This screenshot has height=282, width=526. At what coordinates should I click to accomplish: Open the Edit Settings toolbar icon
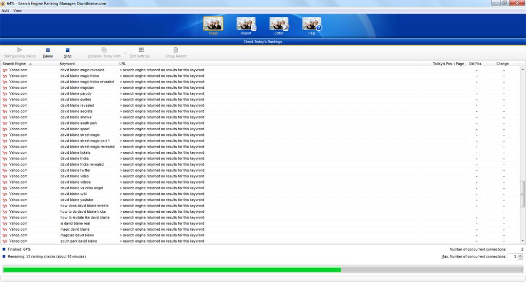click(x=141, y=50)
